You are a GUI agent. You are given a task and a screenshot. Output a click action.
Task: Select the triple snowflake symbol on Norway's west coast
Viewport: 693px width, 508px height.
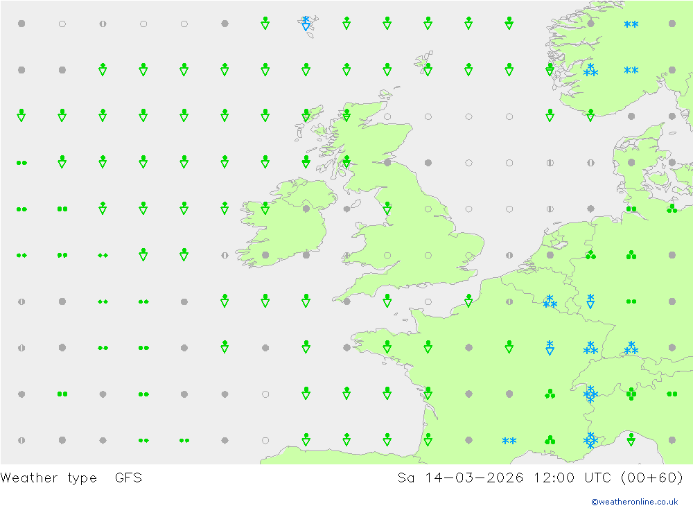pyautogui.click(x=590, y=70)
